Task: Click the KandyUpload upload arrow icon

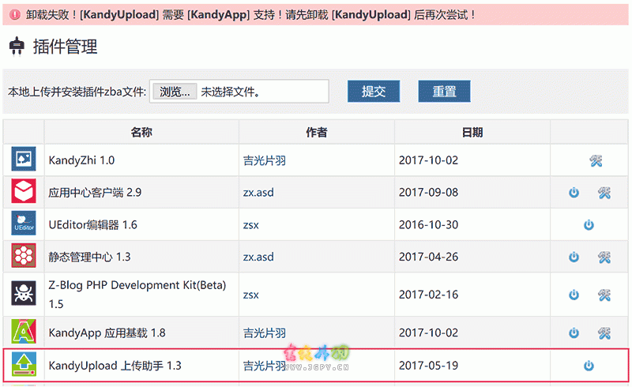Action: (x=24, y=364)
